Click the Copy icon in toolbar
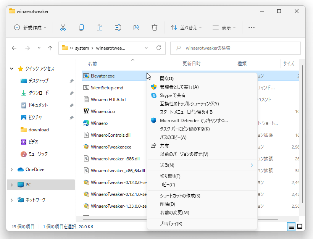 [81, 27]
